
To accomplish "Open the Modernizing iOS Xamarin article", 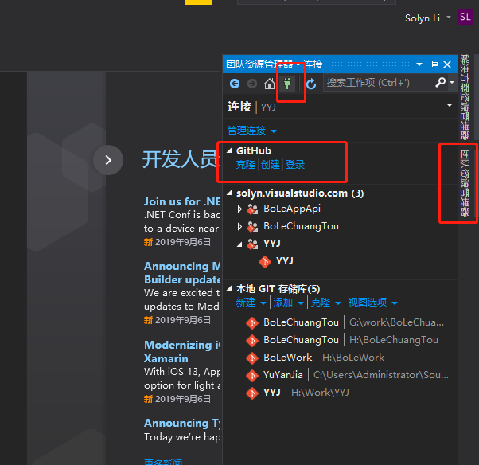I will coord(181,352).
